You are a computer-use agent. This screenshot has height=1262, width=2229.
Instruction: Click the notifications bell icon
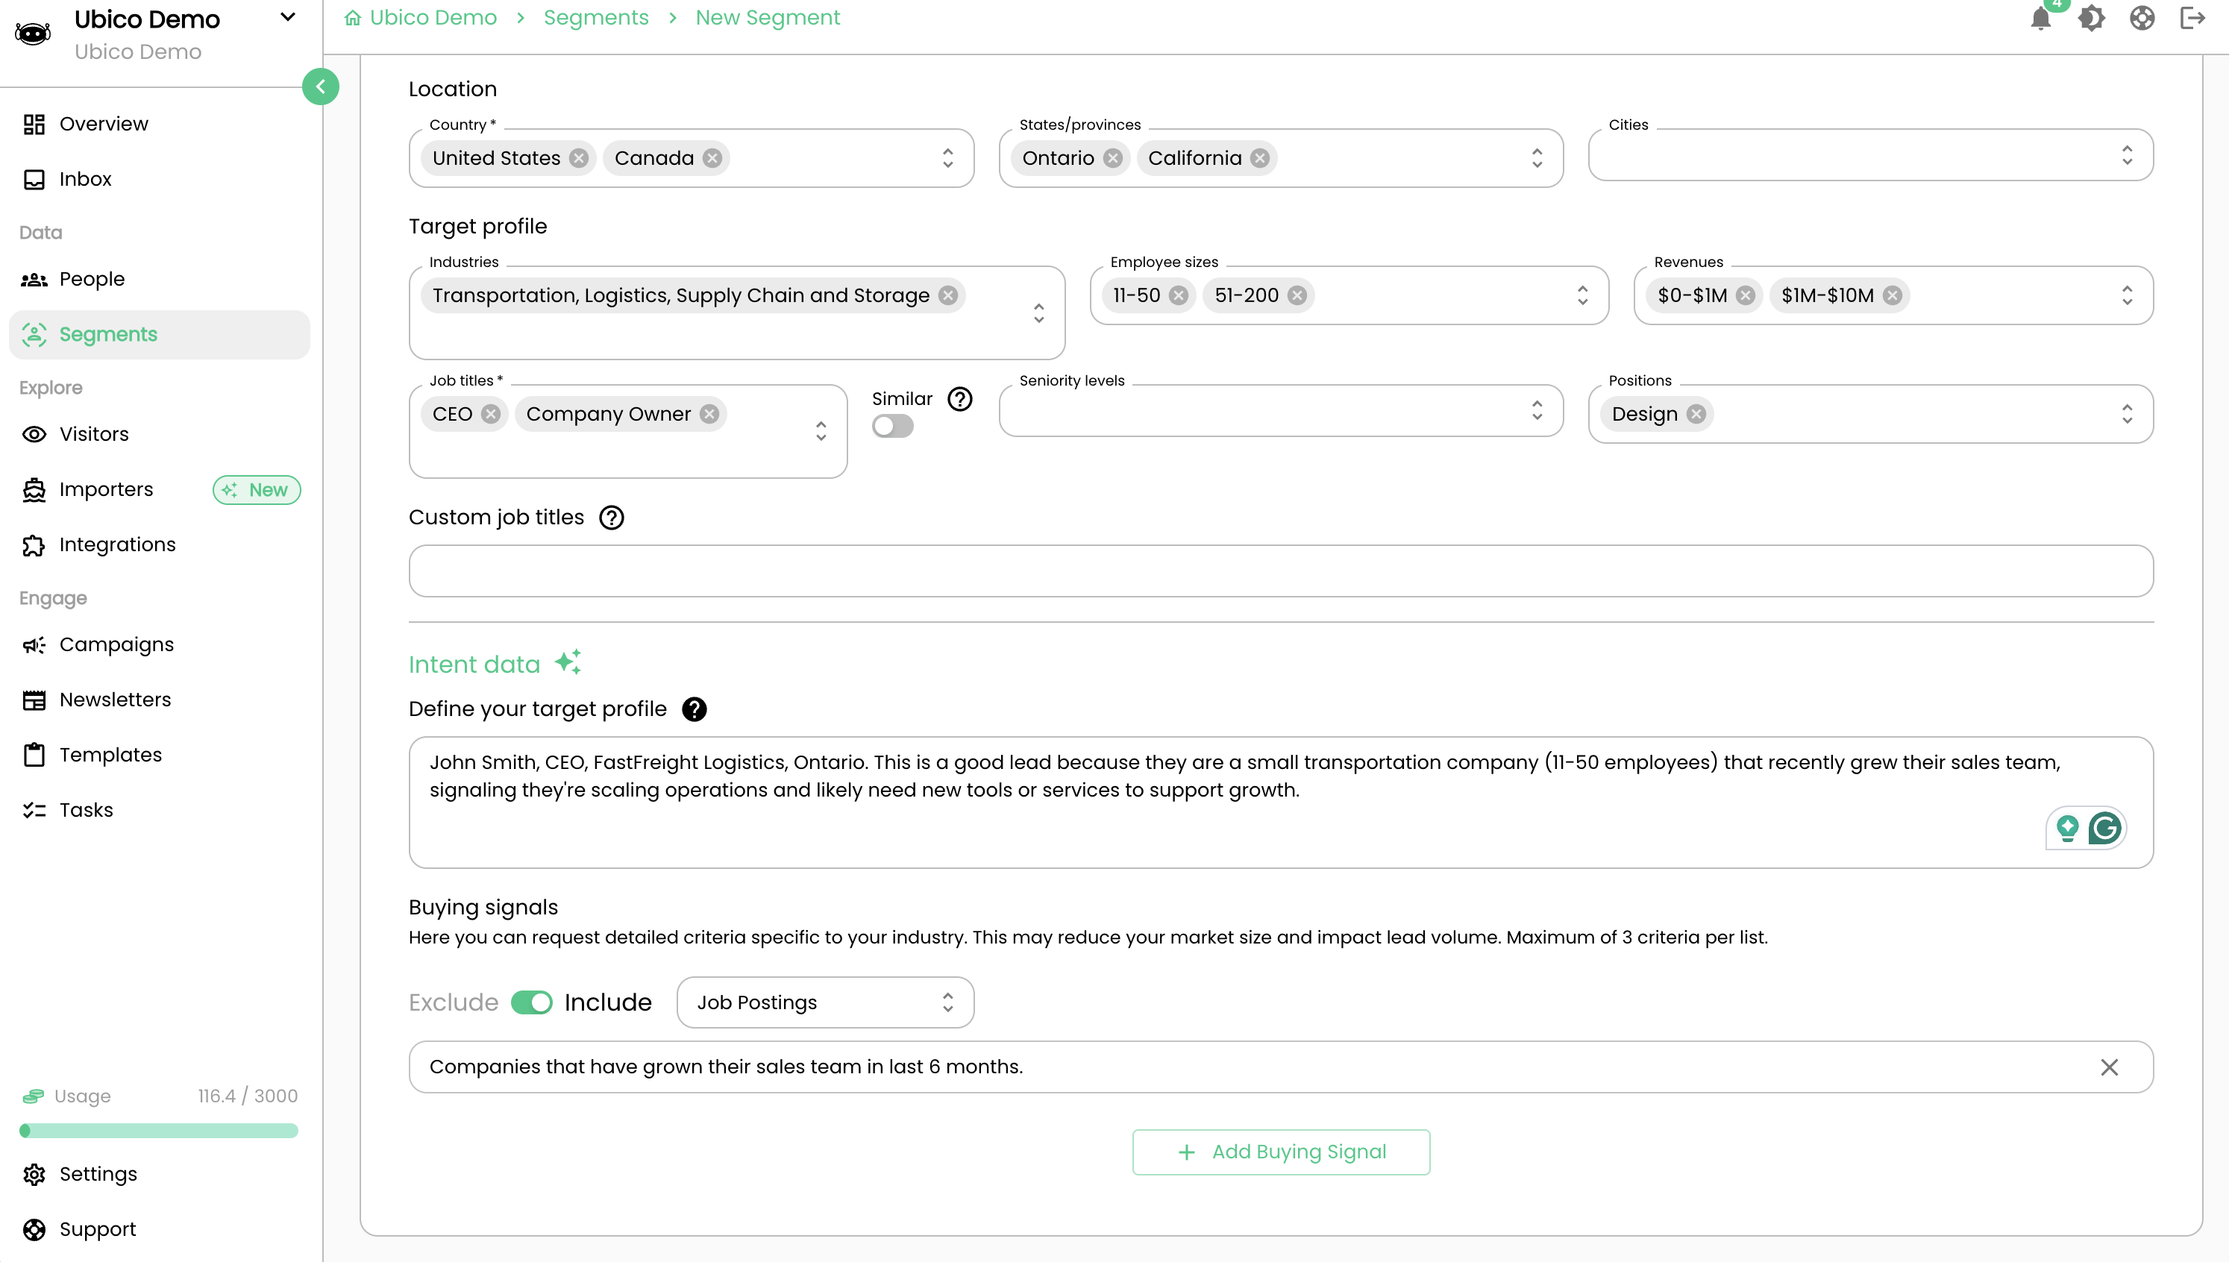click(2040, 18)
